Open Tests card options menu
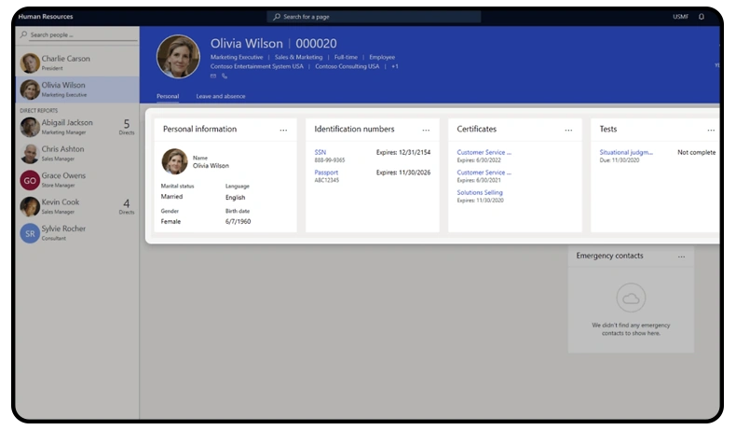 click(711, 130)
